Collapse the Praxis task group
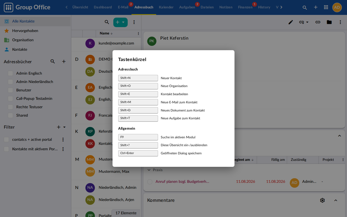The image size is (347, 217). click(x=149, y=170)
